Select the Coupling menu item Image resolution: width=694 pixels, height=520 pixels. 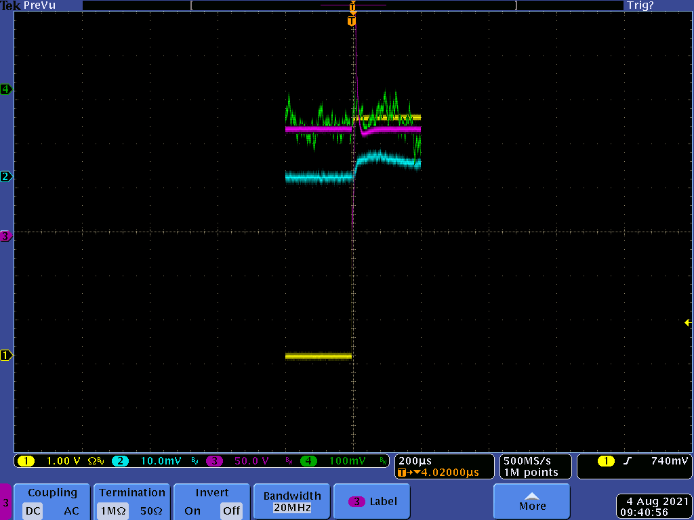52,493
